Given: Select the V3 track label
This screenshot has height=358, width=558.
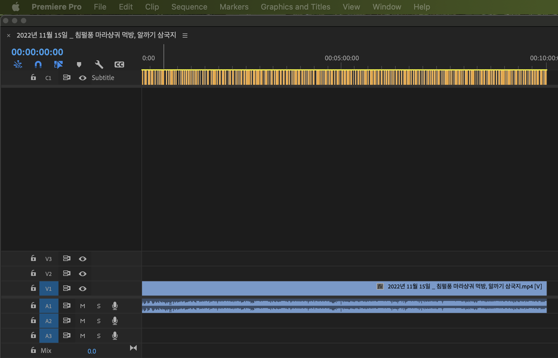Looking at the screenshot, I should 48,259.
